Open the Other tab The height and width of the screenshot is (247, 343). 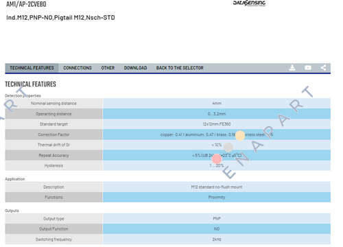108,68
